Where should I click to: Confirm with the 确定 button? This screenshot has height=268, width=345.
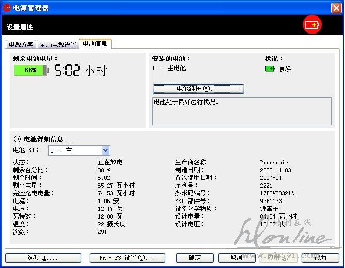pos(195,258)
